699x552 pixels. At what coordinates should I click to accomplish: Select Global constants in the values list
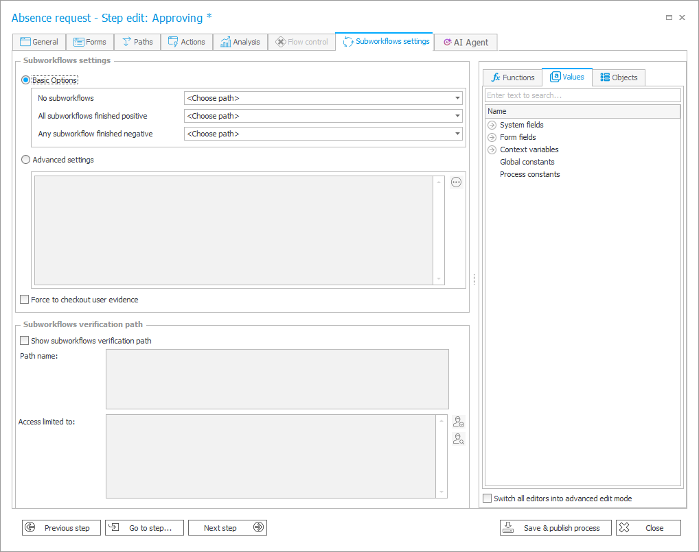(x=527, y=162)
